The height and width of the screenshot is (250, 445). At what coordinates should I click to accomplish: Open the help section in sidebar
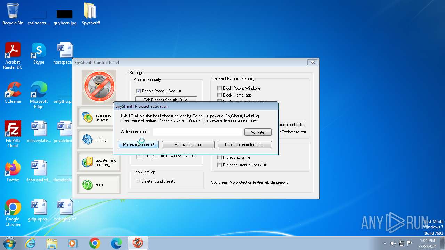click(x=99, y=184)
